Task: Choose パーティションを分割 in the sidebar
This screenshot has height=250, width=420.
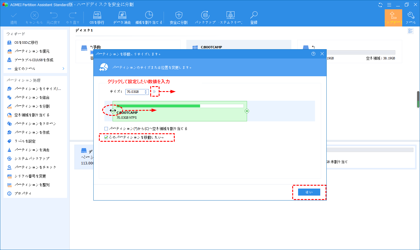Action: coord(28,106)
